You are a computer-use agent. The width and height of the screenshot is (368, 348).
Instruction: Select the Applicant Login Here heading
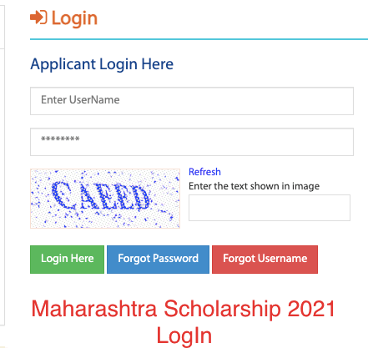(x=102, y=64)
